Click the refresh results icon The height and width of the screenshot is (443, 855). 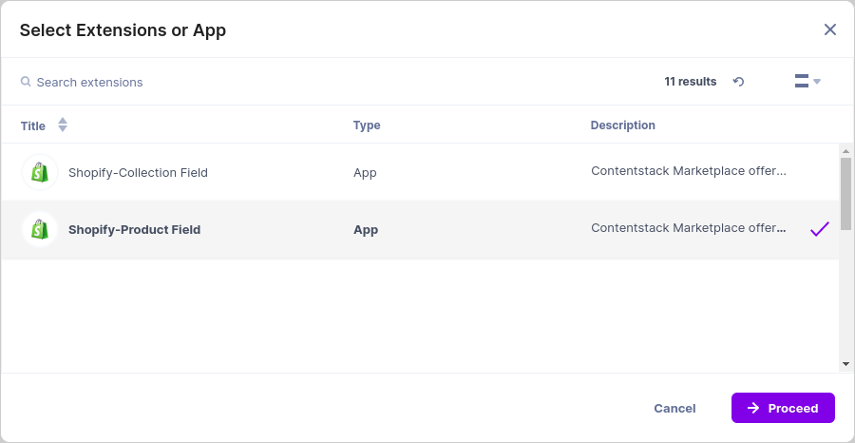(738, 82)
